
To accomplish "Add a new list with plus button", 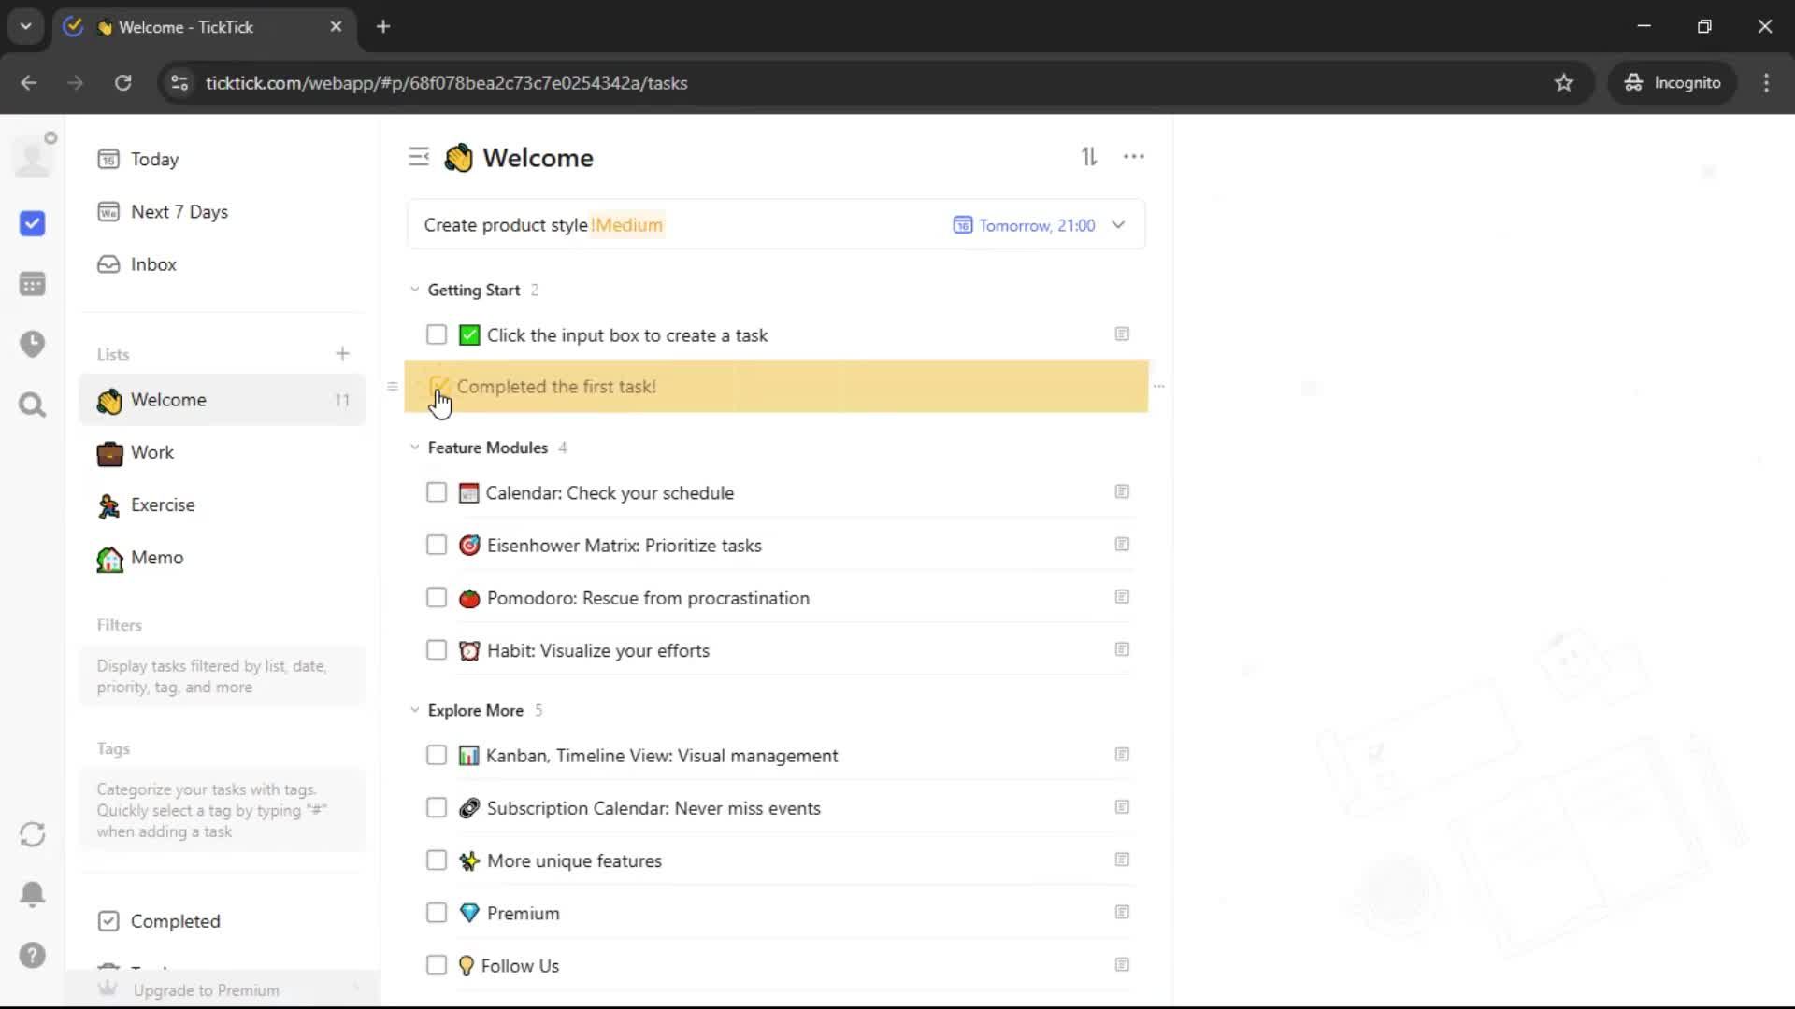I will coord(342,354).
